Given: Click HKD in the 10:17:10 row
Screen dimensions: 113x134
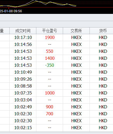Looking at the screenshot, I should click(103, 37).
